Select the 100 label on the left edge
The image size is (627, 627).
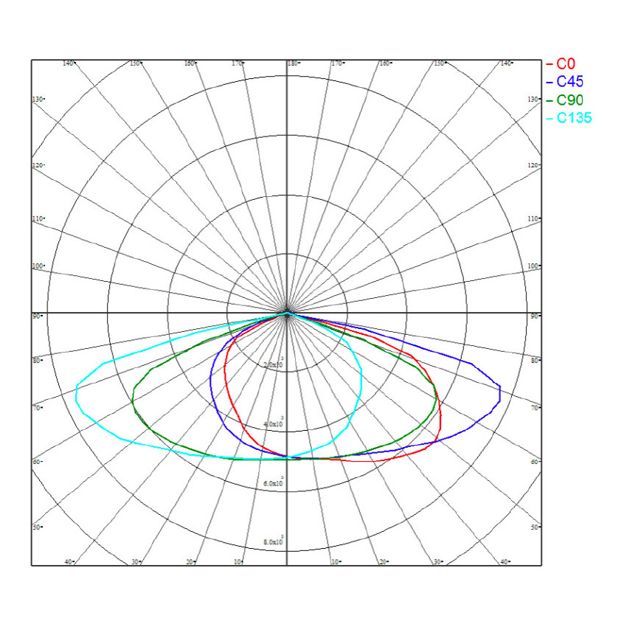(x=38, y=266)
